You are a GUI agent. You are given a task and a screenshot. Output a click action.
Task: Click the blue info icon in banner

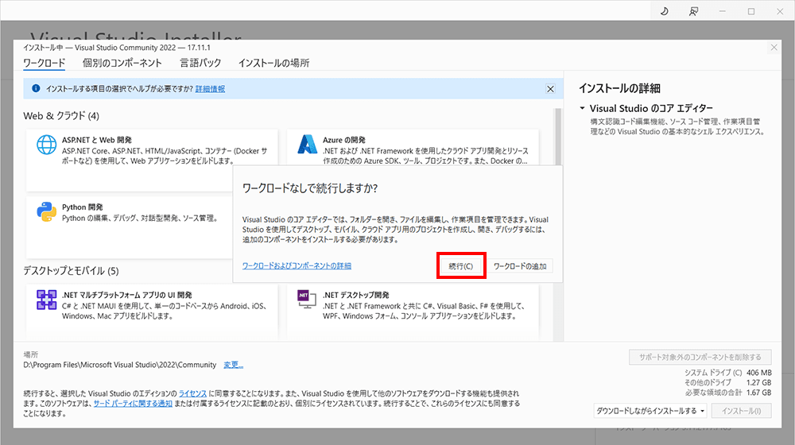(x=36, y=89)
